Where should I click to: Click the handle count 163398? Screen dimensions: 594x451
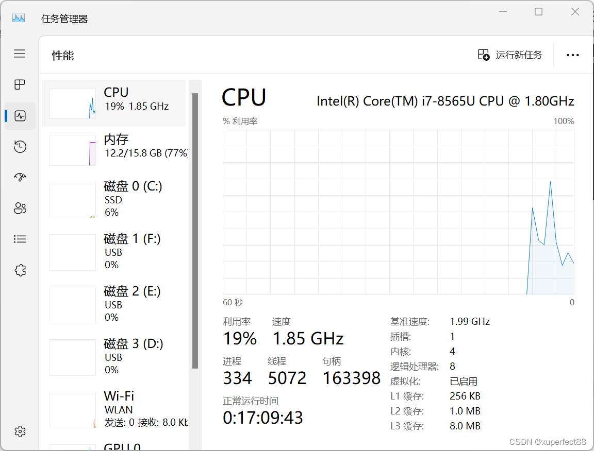[x=352, y=378]
